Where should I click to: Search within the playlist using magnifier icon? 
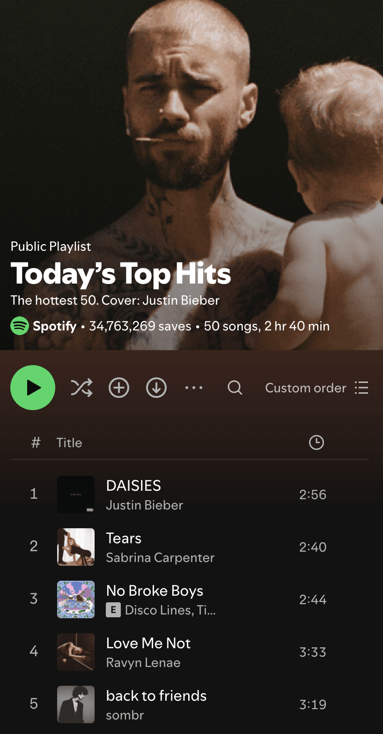235,388
